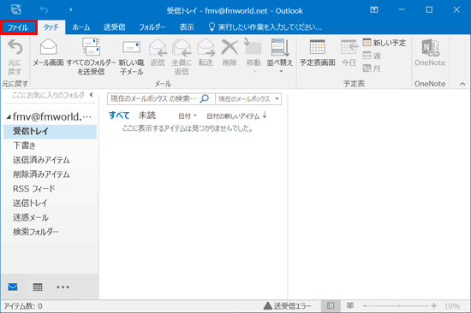This screenshot has height=313, width=471.
Task: Open OneNote from the ribbon
Action: (x=430, y=53)
